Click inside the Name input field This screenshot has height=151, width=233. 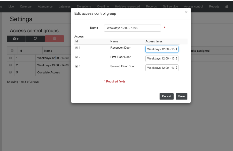tap(132, 28)
